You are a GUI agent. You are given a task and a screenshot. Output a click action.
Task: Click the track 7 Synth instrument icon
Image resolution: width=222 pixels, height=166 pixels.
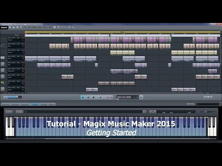coord(3,77)
